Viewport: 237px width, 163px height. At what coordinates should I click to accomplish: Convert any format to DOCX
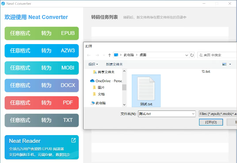tap(42, 85)
